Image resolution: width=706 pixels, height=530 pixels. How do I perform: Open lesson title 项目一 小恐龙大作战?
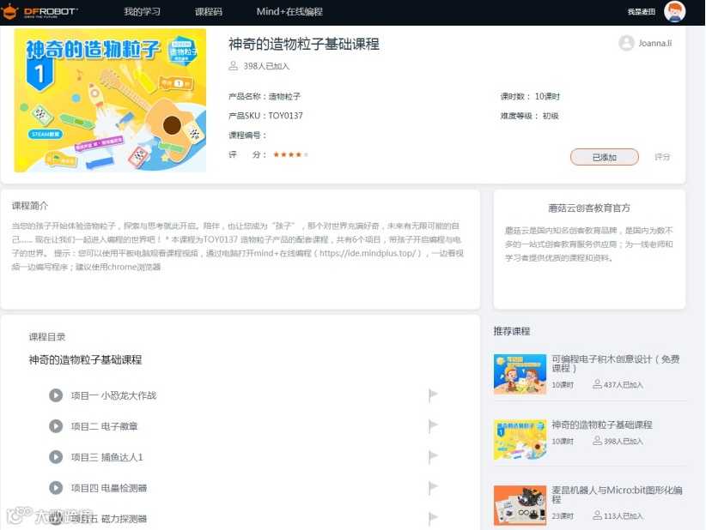113,395
